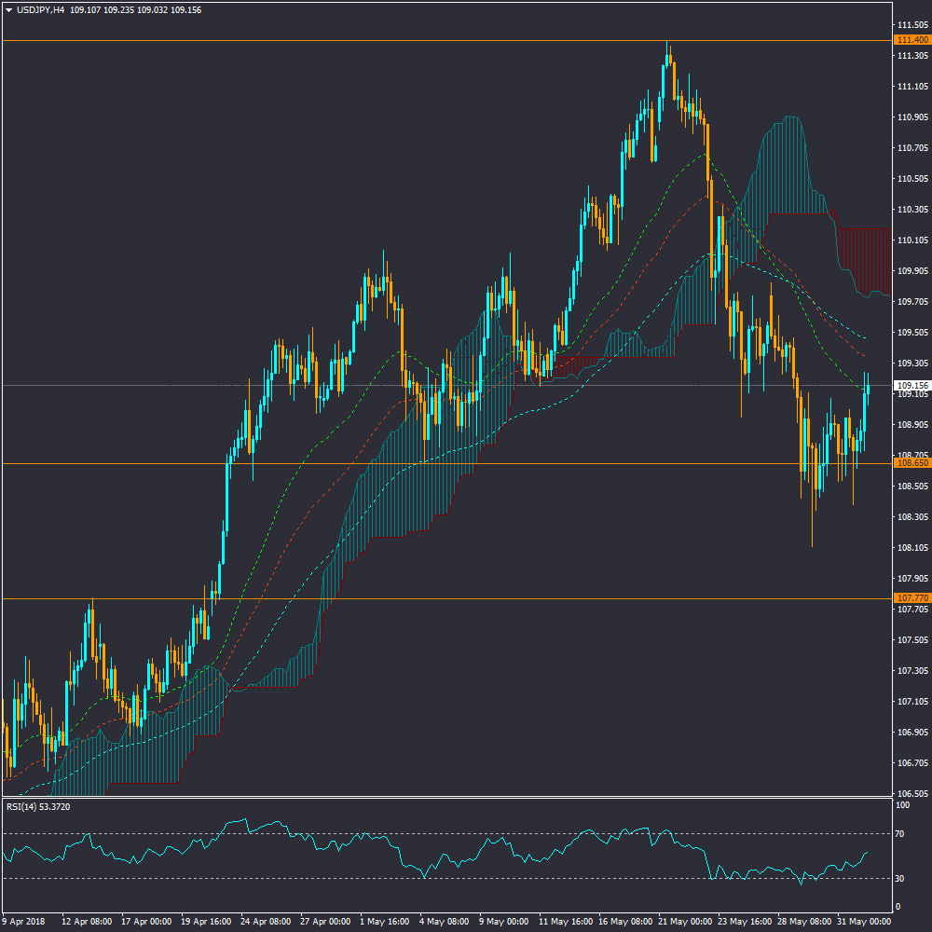Image resolution: width=932 pixels, height=932 pixels.
Task: Click the USDJPY,H4 chart title text
Action: tap(39, 9)
